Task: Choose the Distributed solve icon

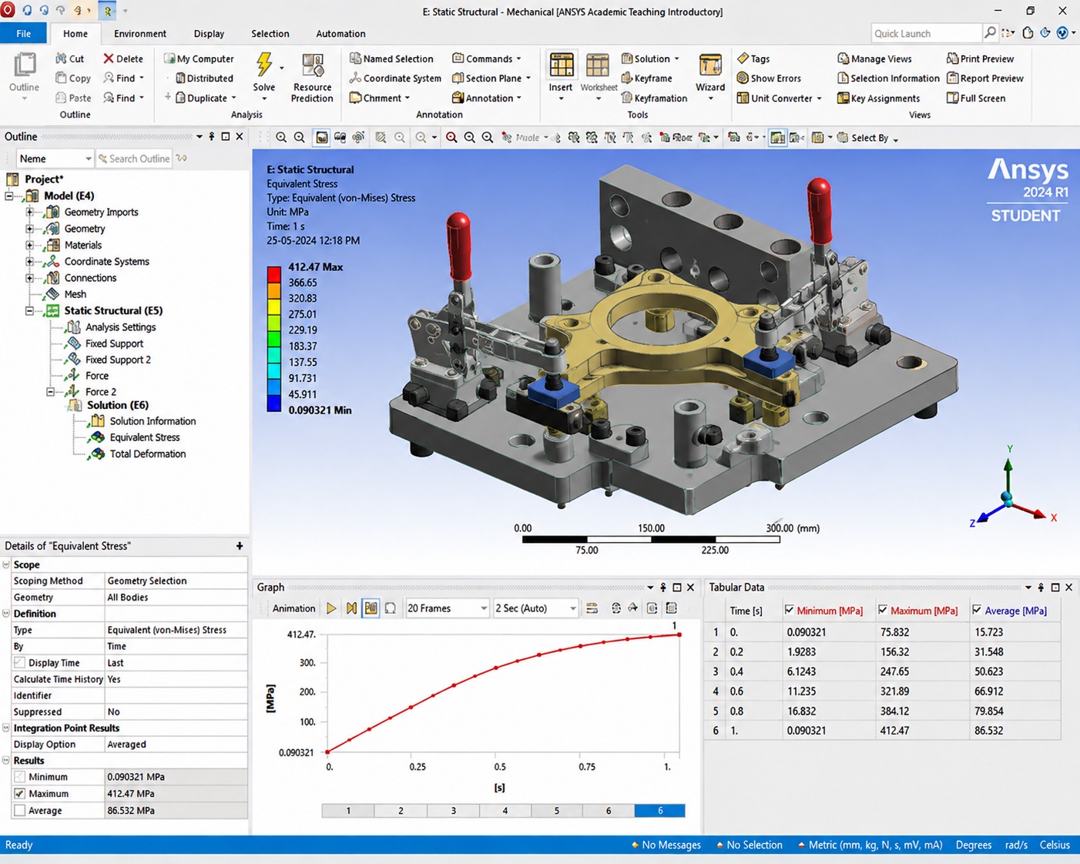Action: coord(180,78)
